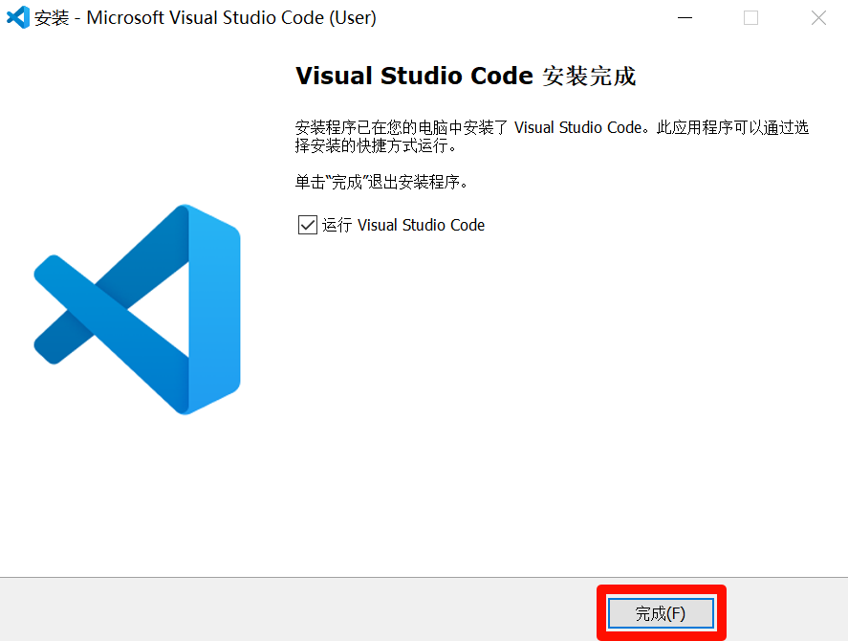This screenshot has height=641, width=848.
Task: Toggle the launch-after-install checkbox
Action: [308, 225]
